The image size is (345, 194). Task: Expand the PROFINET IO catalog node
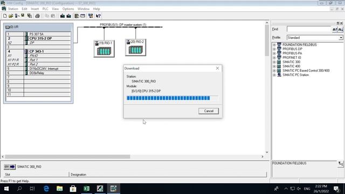pyautogui.click(x=274, y=58)
